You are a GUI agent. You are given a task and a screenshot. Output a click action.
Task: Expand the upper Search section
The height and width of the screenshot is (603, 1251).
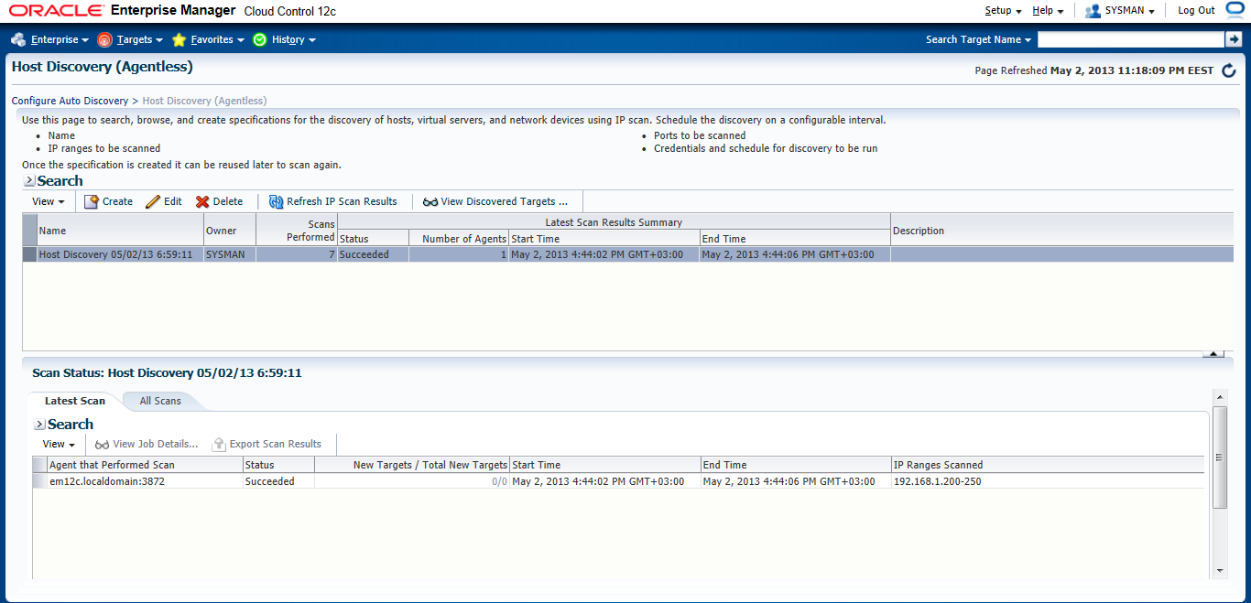29,181
